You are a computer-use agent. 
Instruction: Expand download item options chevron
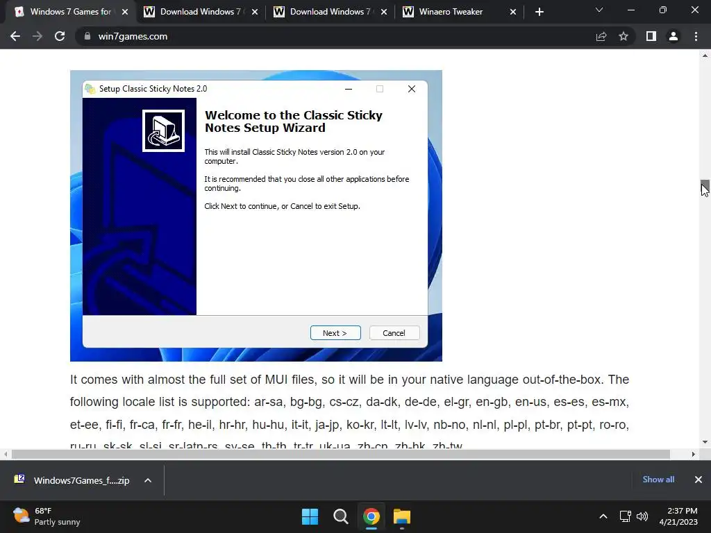tap(148, 480)
